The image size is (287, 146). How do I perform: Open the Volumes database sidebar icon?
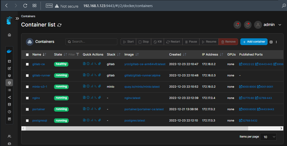click(x=9, y=104)
